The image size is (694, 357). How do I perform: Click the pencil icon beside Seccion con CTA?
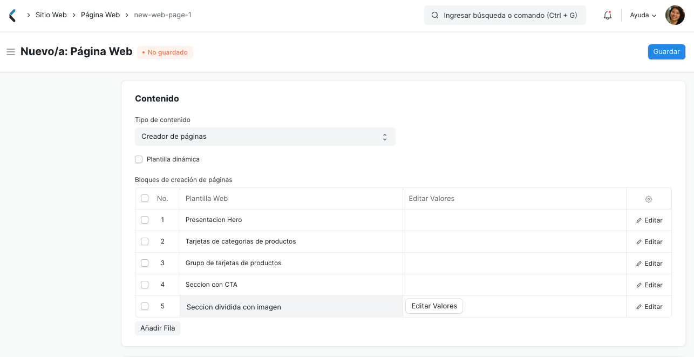(x=638, y=285)
